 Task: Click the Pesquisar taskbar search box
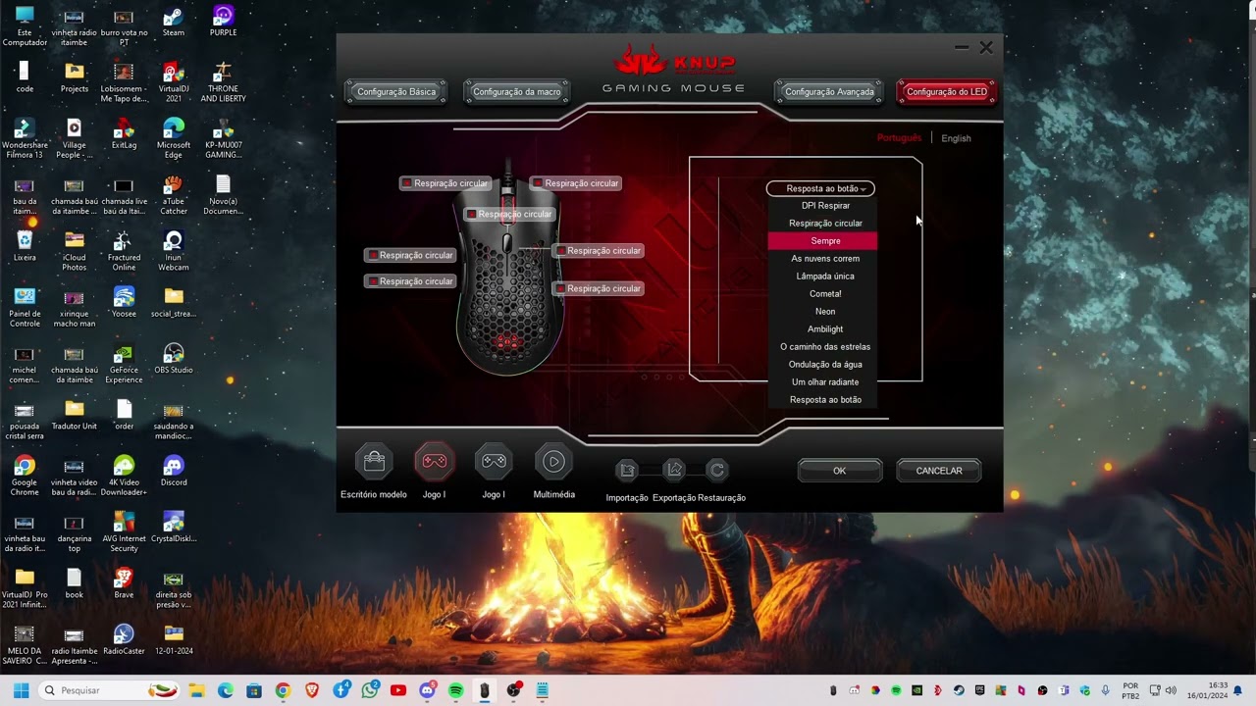click(111, 690)
